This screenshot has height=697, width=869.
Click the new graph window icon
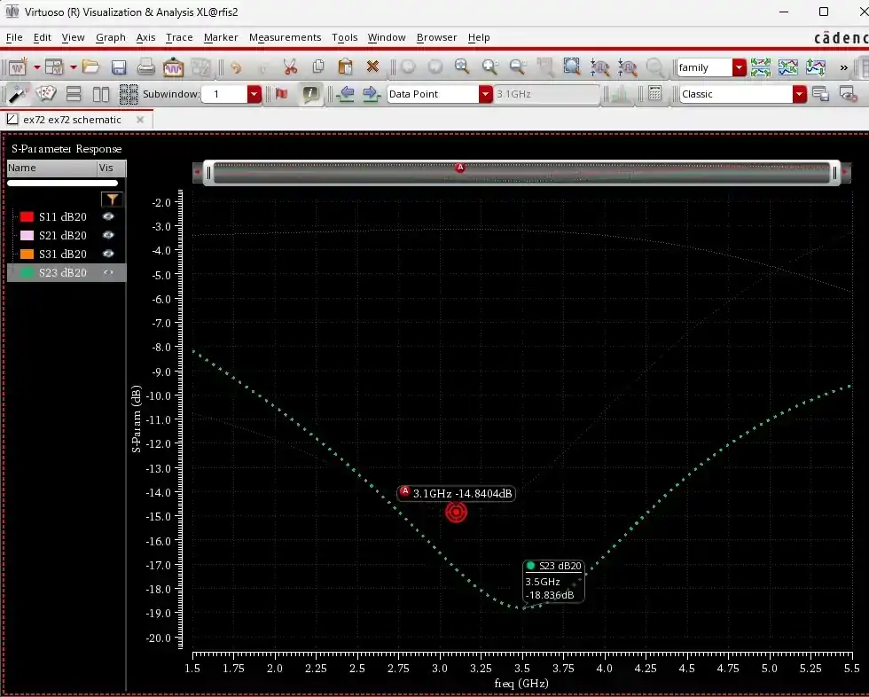pos(18,67)
